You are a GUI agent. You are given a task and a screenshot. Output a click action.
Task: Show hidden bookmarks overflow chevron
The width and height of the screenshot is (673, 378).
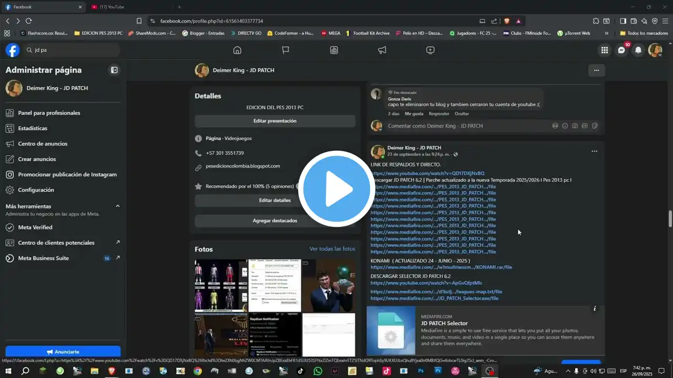pos(607,33)
